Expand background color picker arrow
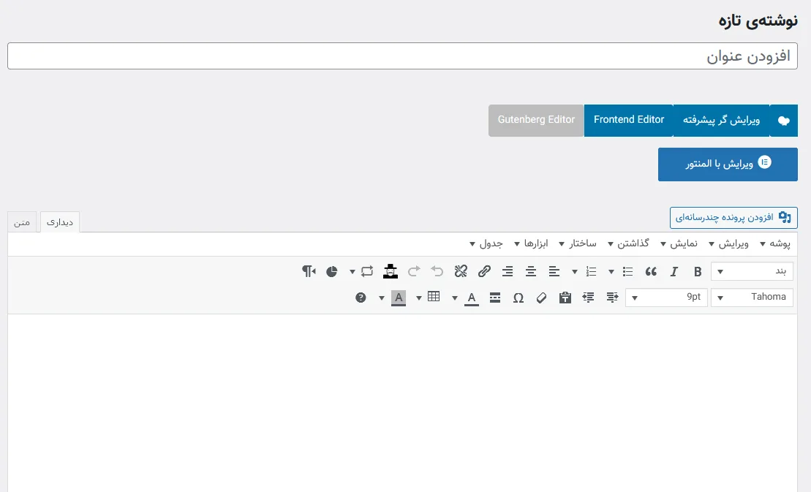The height and width of the screenshot is (492, 811). (382, 298)
